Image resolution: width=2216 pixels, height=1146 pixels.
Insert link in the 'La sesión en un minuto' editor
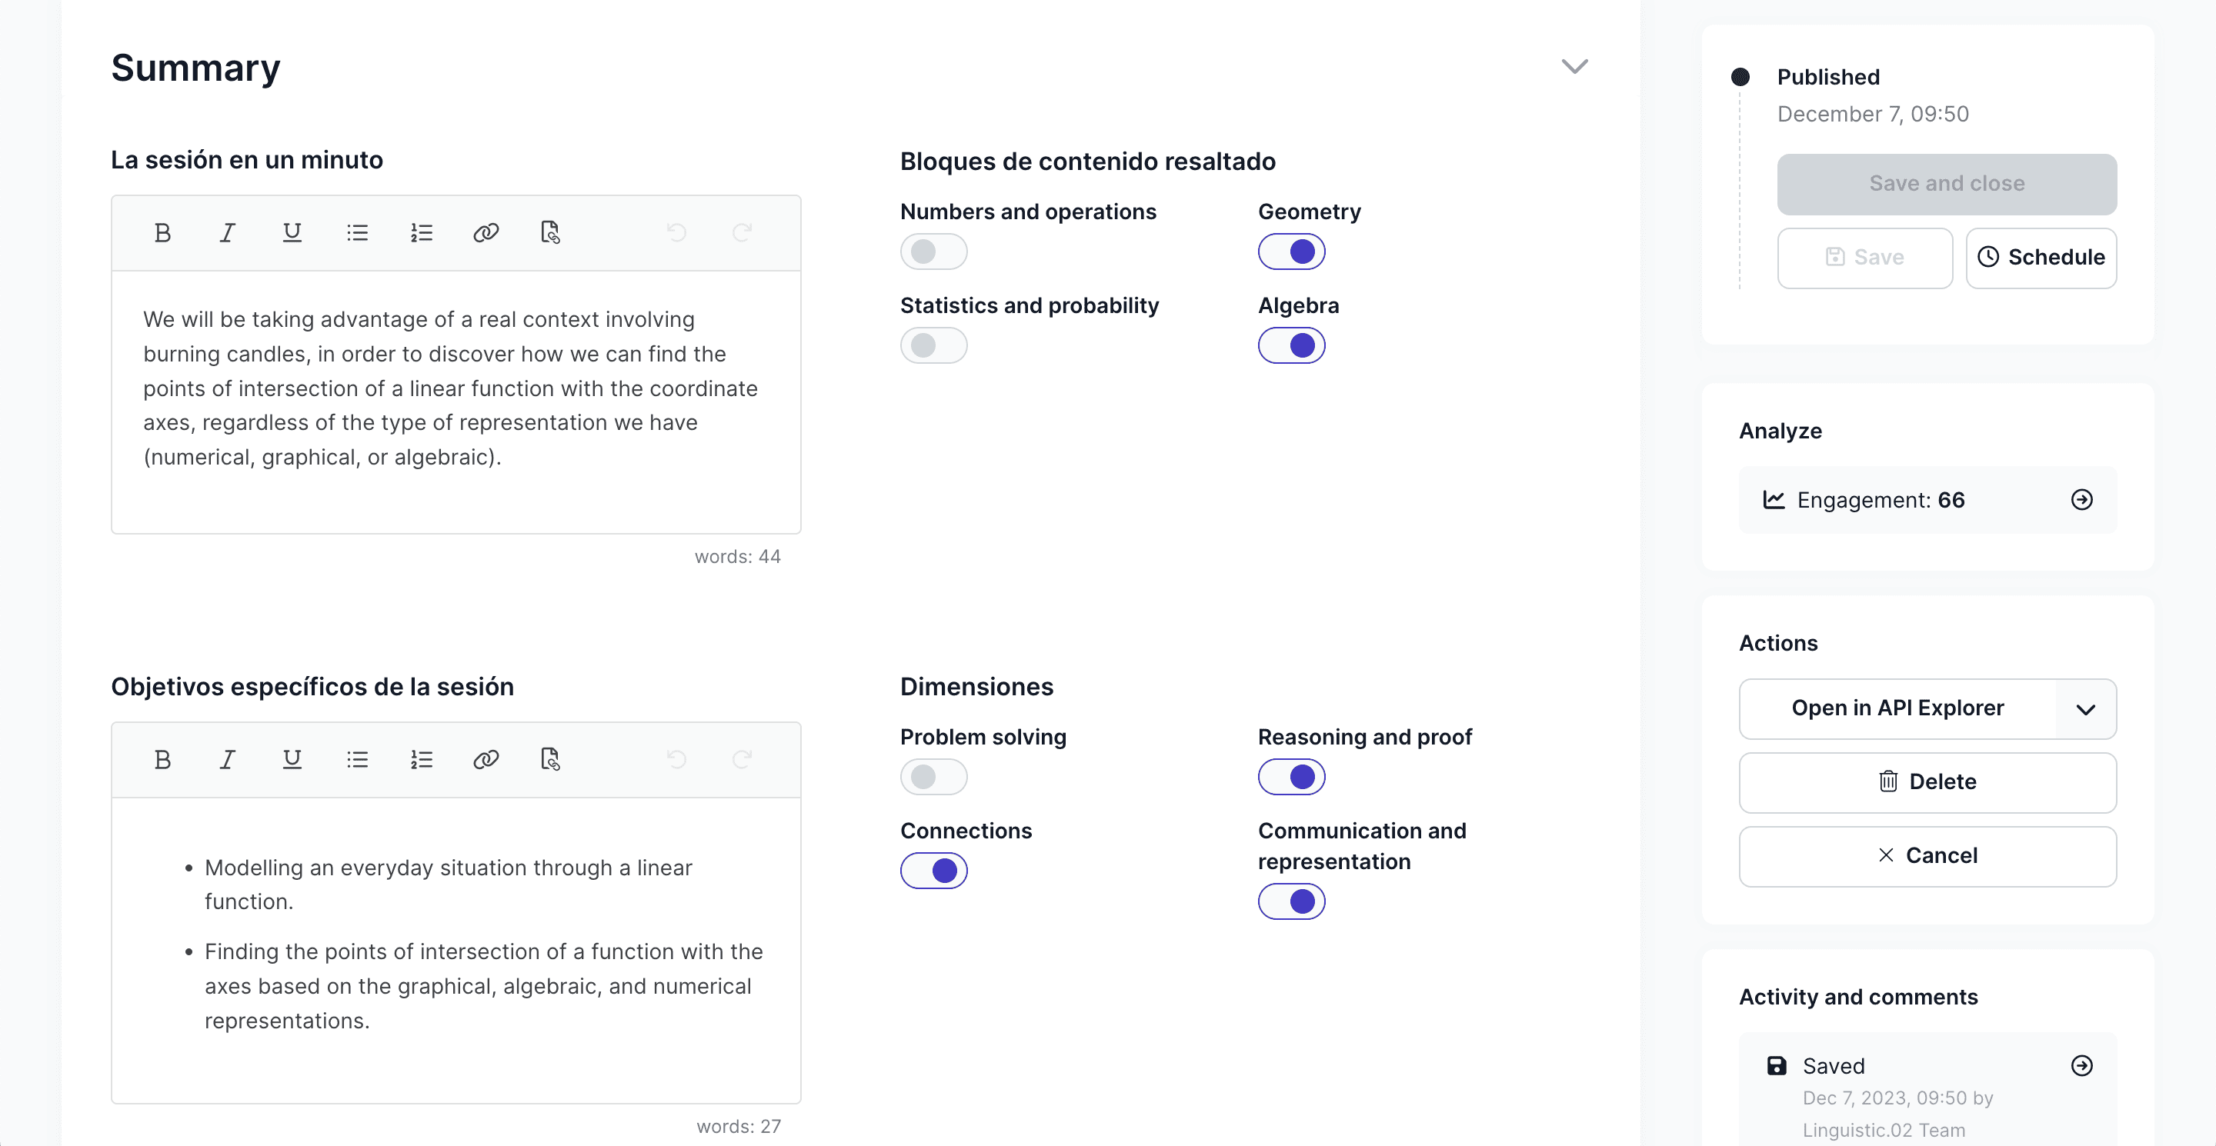click(x=486, y=233)
